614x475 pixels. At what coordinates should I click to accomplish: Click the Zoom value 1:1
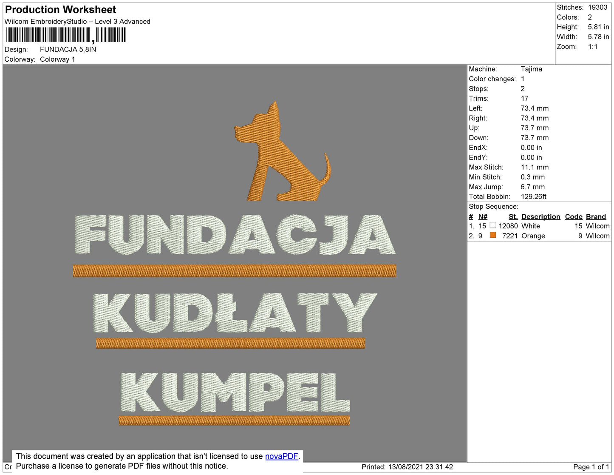pos(593,47)
